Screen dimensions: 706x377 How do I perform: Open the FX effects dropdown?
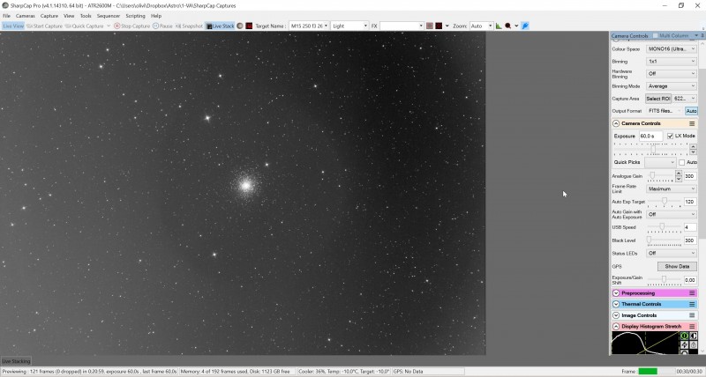point(402,26)
